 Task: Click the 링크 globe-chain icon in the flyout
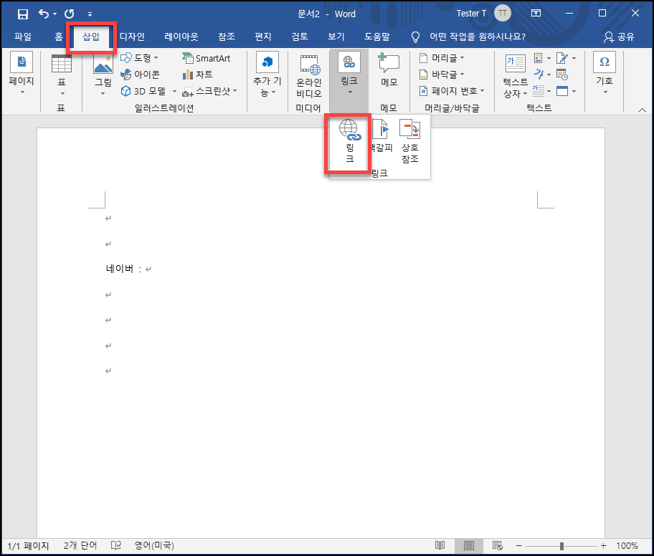coord(349,141)
